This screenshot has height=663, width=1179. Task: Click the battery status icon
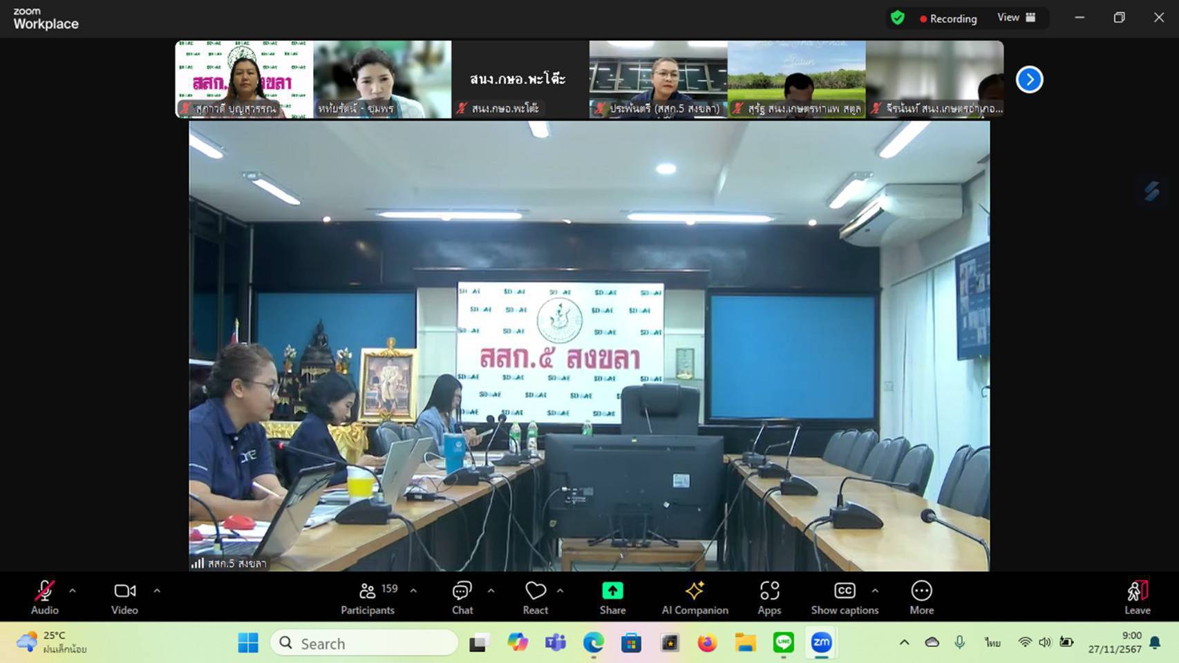[x=1066, y=642]
